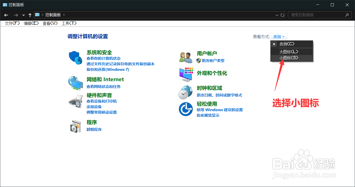Image resolution: width=355 pixels, height=187 pixels.
Task: Click 通过文件历史记录保存你的文件备份副本 link
Action: coord(121,64)
